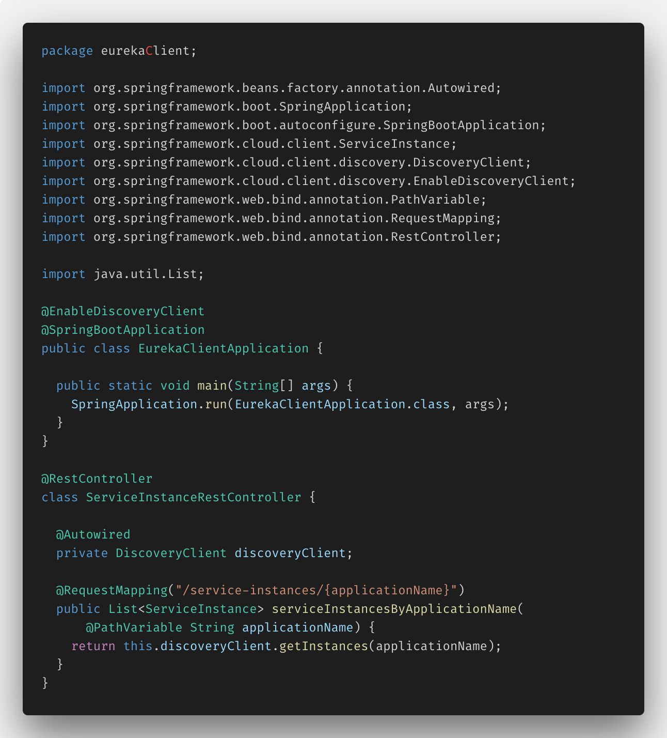Click the @RequestMapping annotation name
Screen dimensions: 667x738
(112, 590)
